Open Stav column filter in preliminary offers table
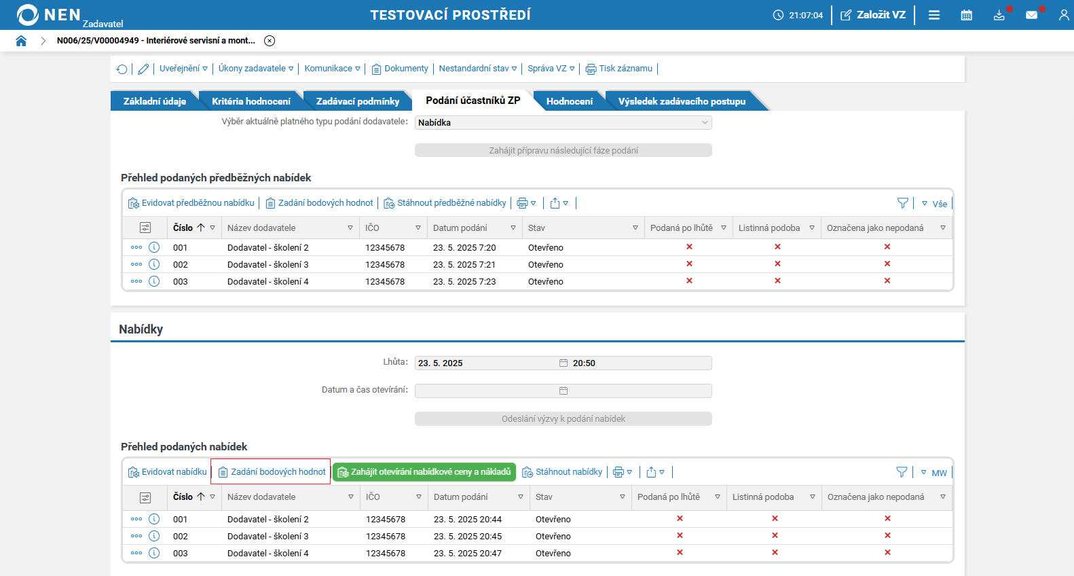 point(635,228)
